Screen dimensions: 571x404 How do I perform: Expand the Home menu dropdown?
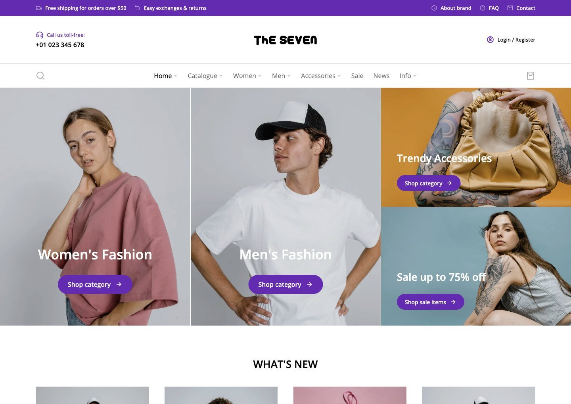click(165, 76)
